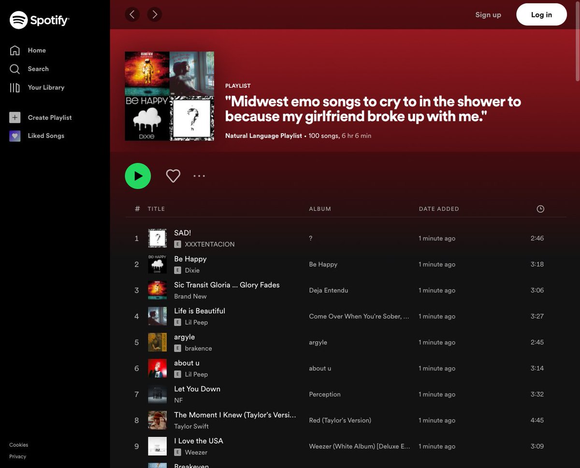580x468 pixels.
Task: Click the 2:46 duration of SAD!
Action: [537, 238]
